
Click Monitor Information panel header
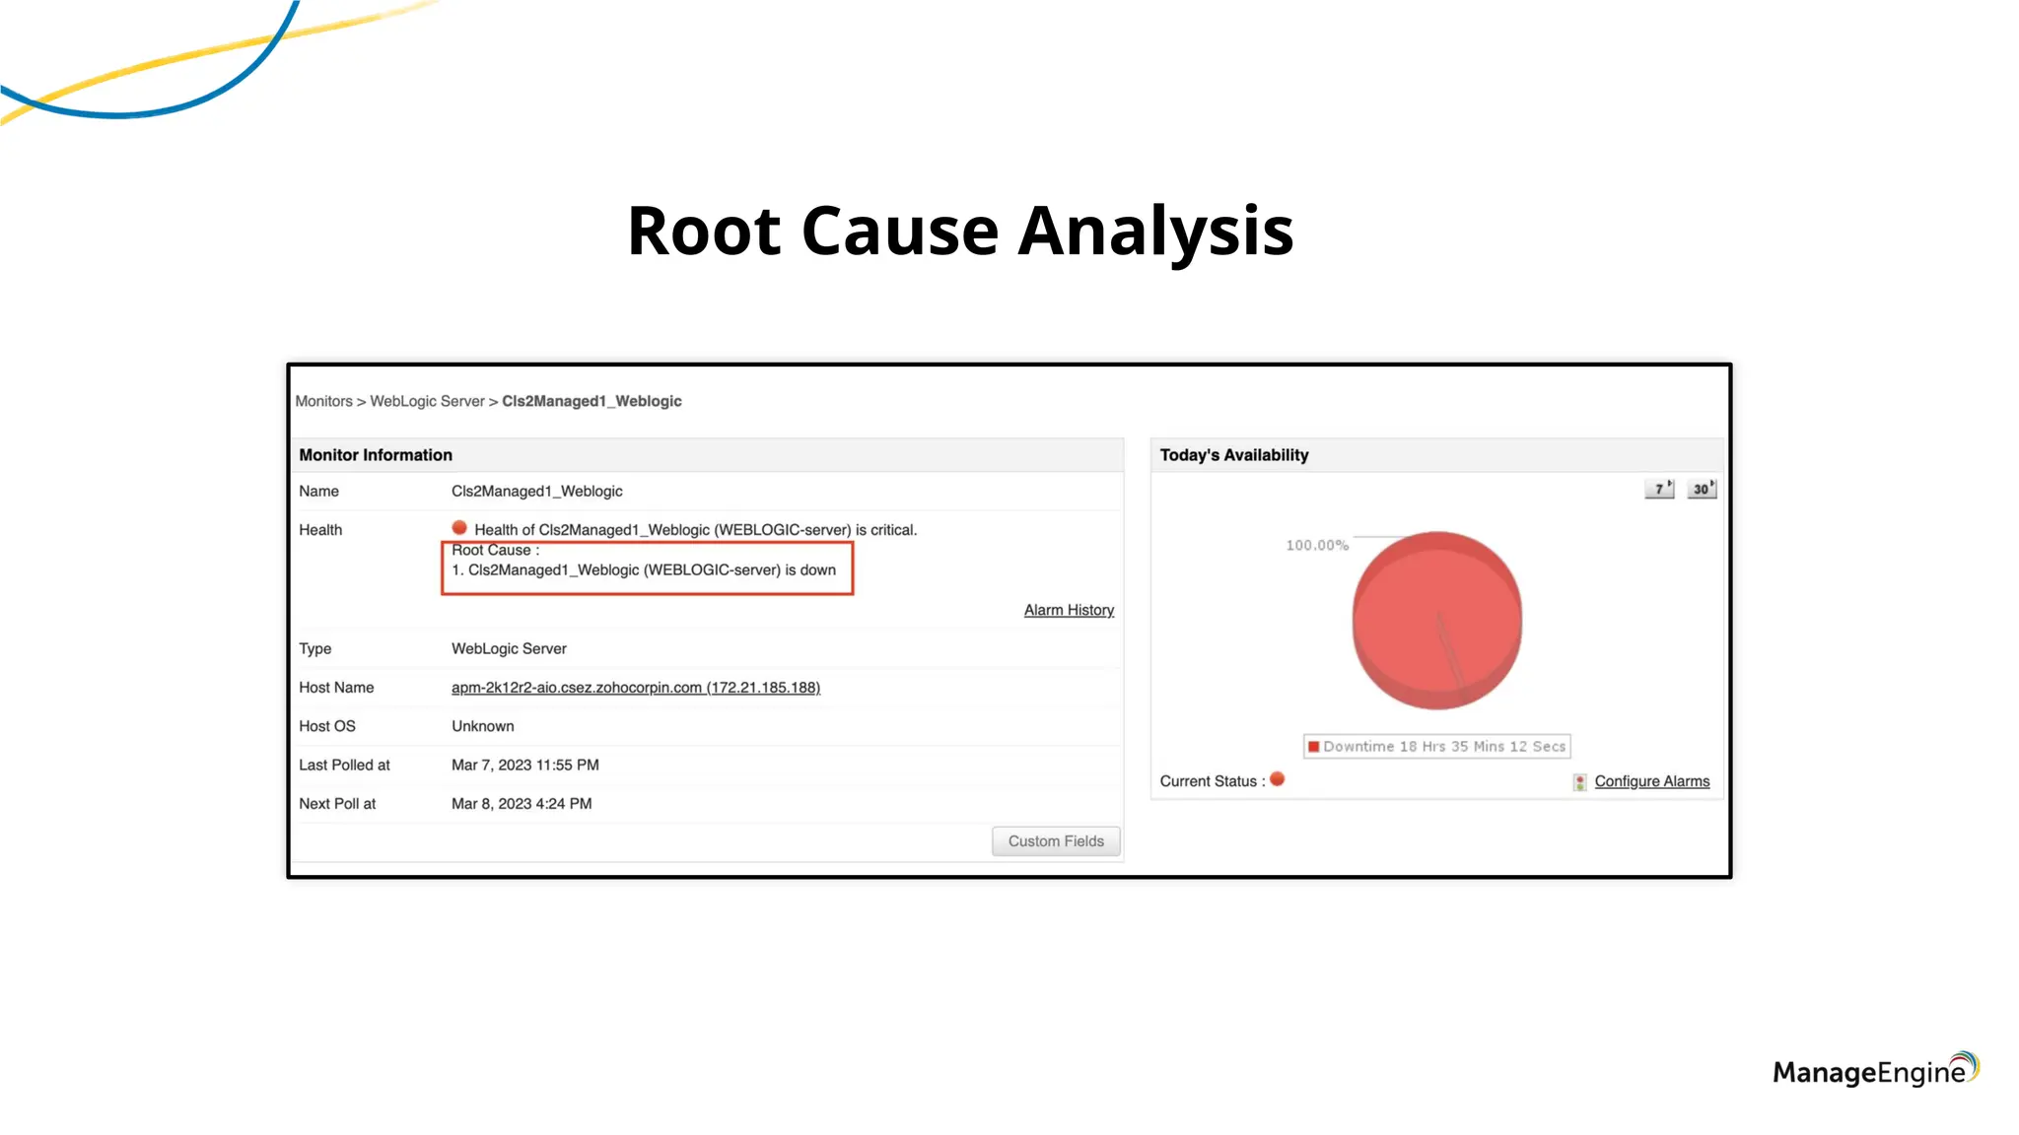click(707, 455)
